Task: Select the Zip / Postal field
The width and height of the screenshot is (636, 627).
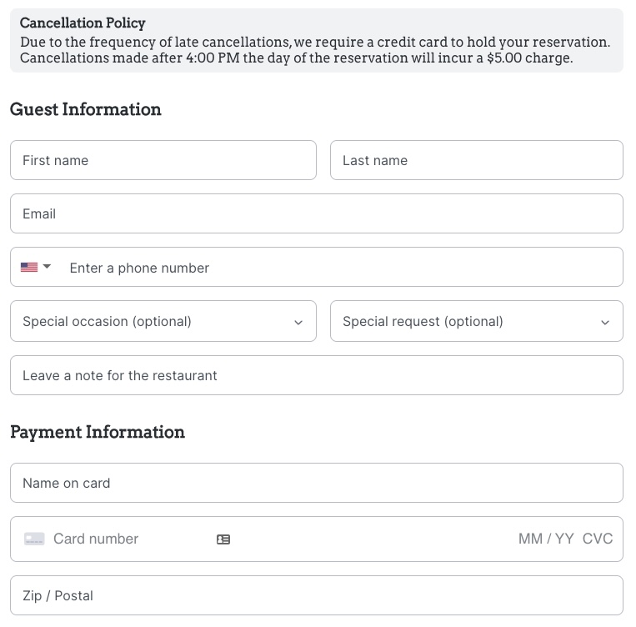Action: point(317,595)
